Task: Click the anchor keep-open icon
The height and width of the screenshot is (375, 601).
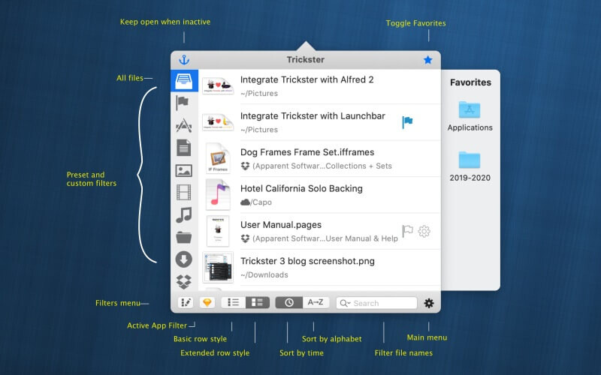Action: (184, 60)
